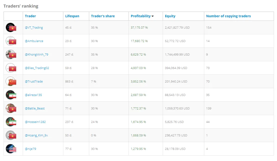
Task: Open the @VT_Trading trader link
Action: pos(34,28)
